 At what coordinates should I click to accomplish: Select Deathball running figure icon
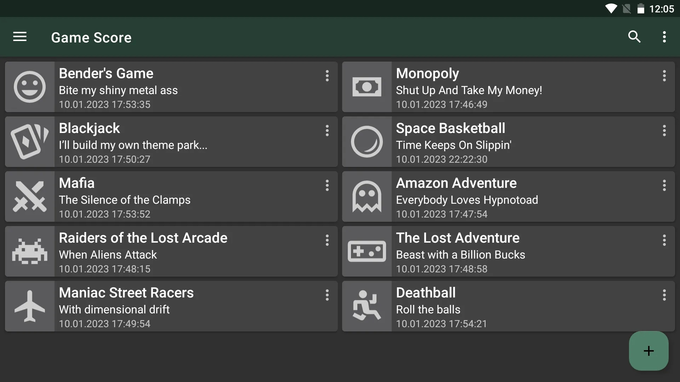click(367, 306)
